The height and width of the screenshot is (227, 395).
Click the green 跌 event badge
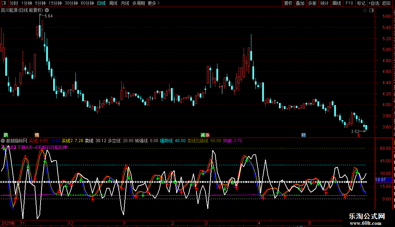6,135
